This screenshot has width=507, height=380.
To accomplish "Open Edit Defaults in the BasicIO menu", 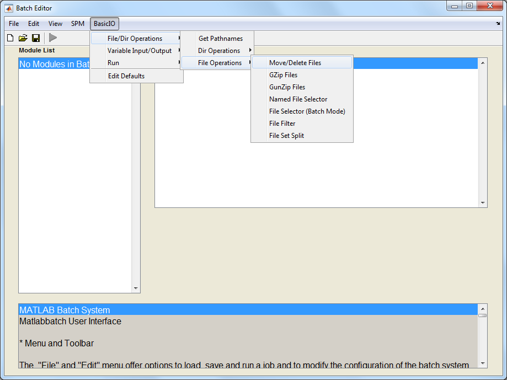I will click(126, 76).
